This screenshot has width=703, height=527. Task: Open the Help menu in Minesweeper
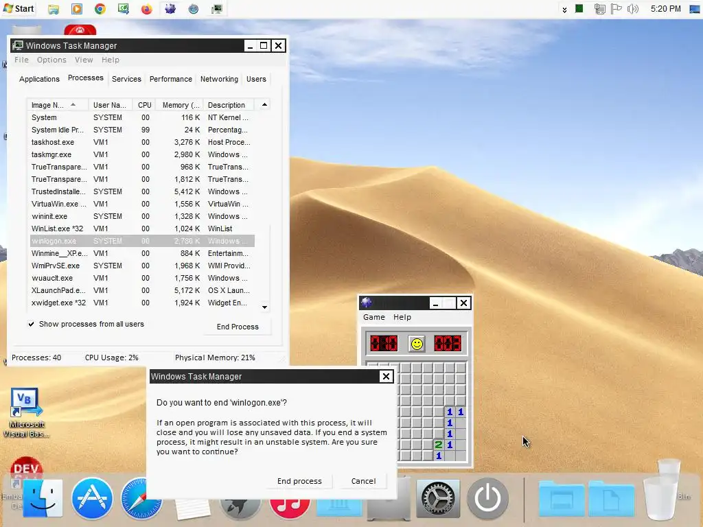click(402, 317)
